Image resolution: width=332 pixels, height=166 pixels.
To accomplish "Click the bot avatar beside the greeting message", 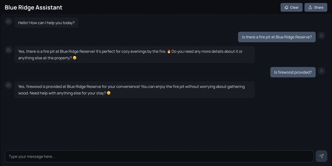I will pyautogui.click(x=8, y=21).
